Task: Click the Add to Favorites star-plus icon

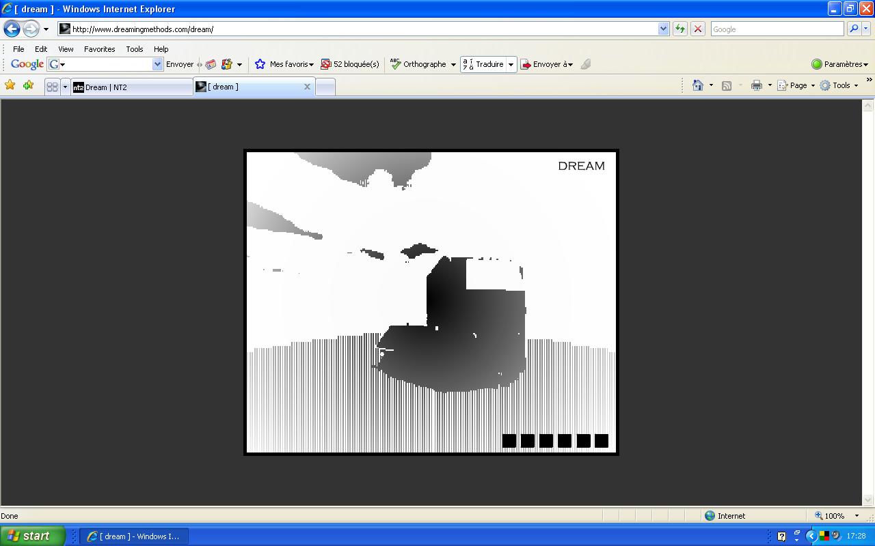Action: 28,85
